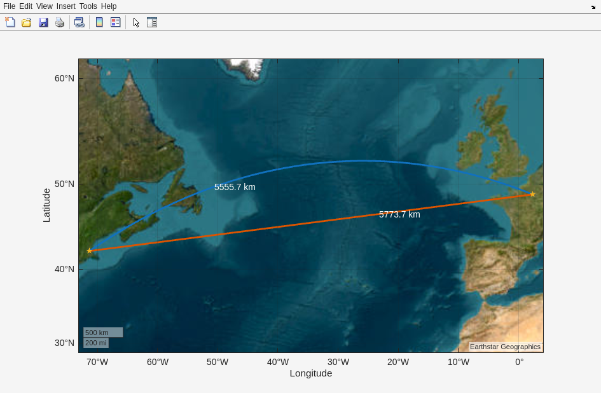The width and height of the screenshot is (601, 393).
Task: Open a file with the folder icon
Action: point(27,22)
